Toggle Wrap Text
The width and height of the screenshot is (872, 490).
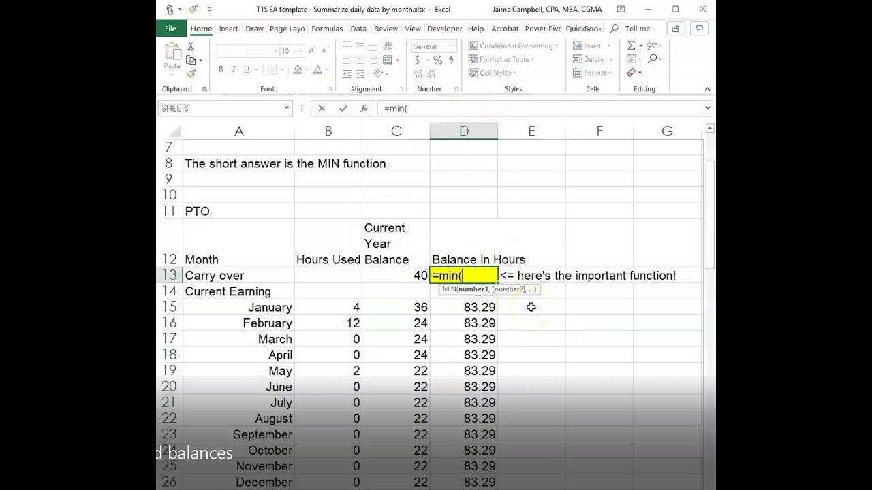click(x=388, y=46)
